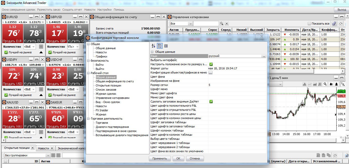The width and height of the screenshot is (349, 168).
Task: Collapse the Рабочий стол tree node
Action: tap(88, 73)
